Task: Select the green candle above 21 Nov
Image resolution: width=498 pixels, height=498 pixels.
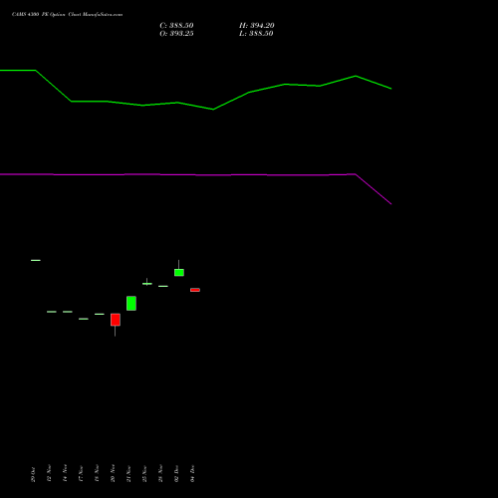Action: tap(131, 304)
